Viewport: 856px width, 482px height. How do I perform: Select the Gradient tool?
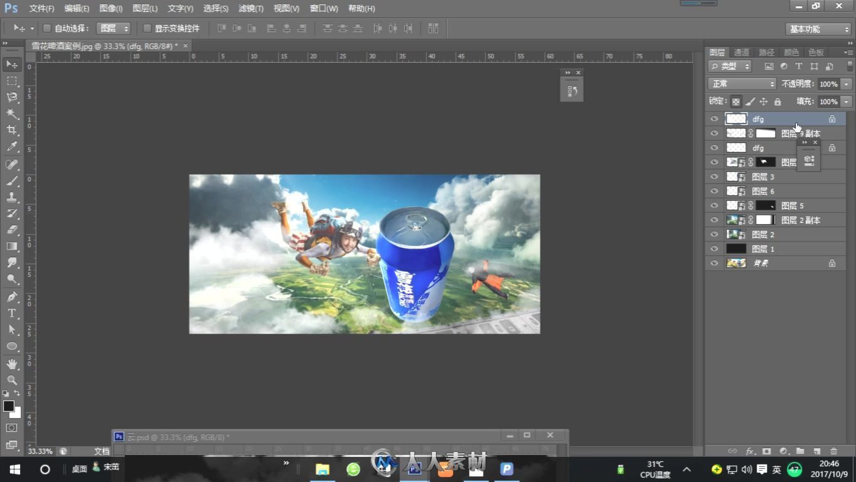pyautogui.click(x=12, y=246)
